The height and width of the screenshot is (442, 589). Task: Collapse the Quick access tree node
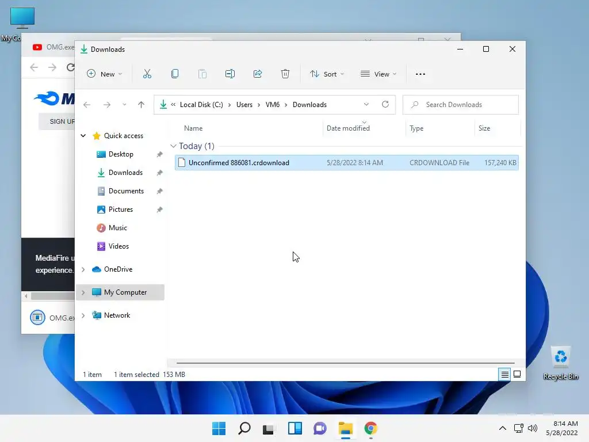pyautogui.click(x=83, y=136)
